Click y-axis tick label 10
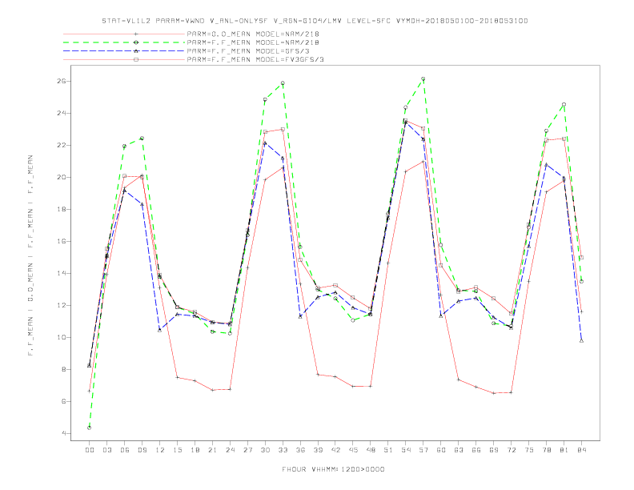This screenshot has width=634, height=490. 63,337
